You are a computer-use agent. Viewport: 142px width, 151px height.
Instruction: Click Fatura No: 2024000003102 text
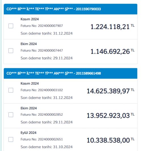42,90
